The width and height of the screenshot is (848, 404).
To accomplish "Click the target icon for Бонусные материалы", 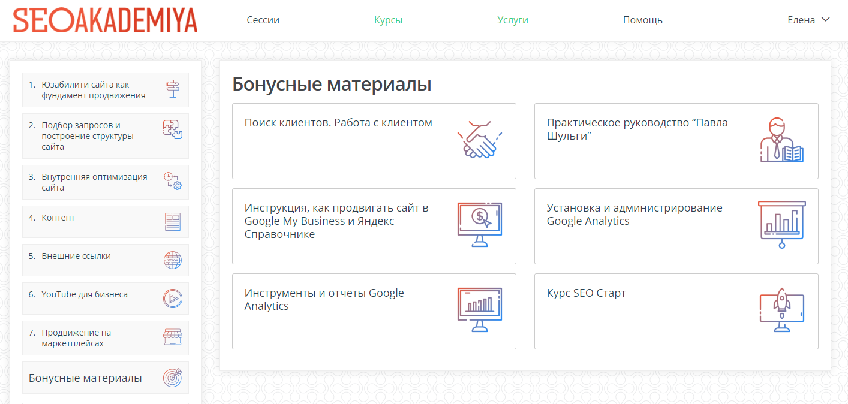I will pyautogui.click(x=173, y=378).
